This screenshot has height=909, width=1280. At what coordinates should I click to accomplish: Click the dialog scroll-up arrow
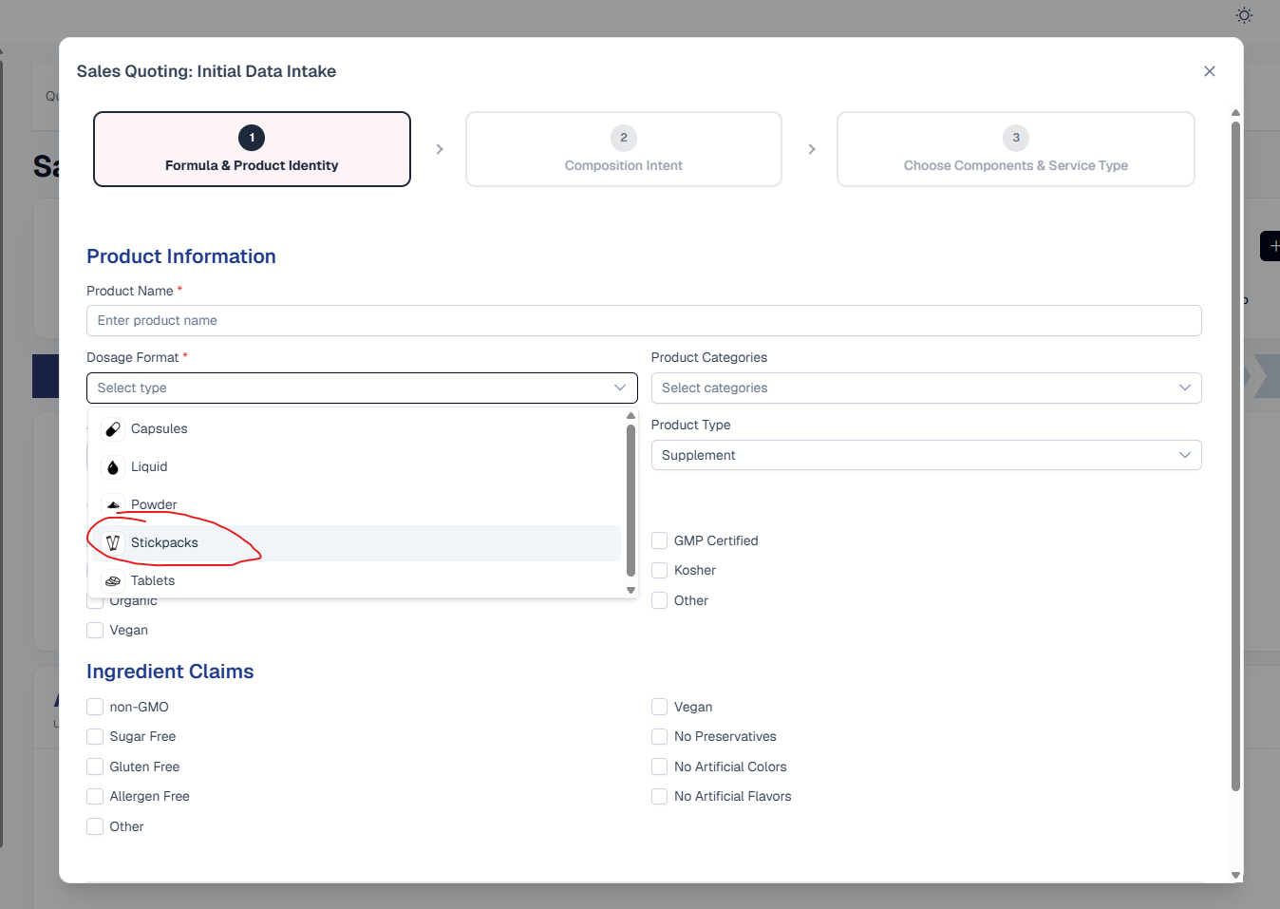pos(1235,113)
